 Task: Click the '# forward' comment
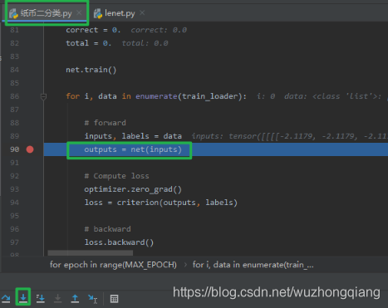[x=106, y=123]
